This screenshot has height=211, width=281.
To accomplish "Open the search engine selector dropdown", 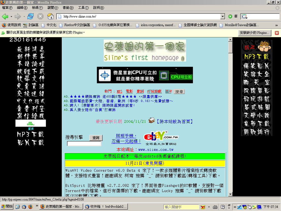I will click(245, 17).
